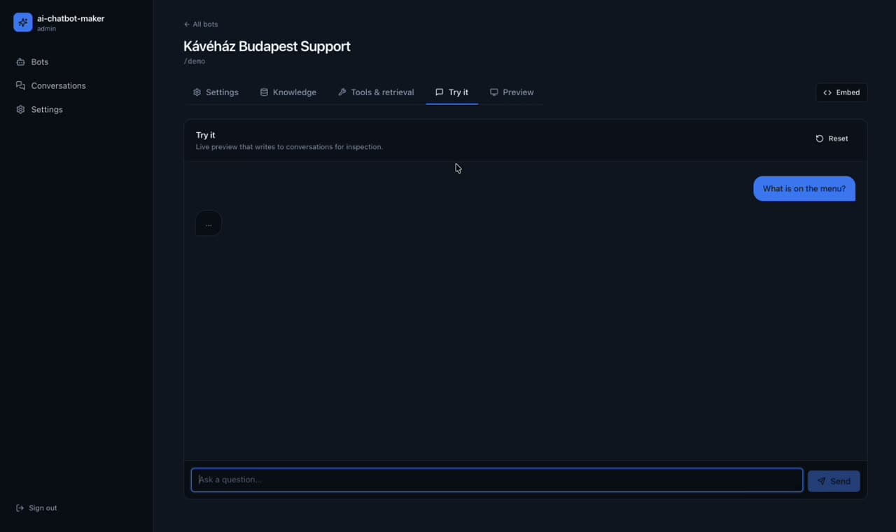Screen dimensions: 896x532
Task: Click the paper plane icon on Send
Action: 822,481
